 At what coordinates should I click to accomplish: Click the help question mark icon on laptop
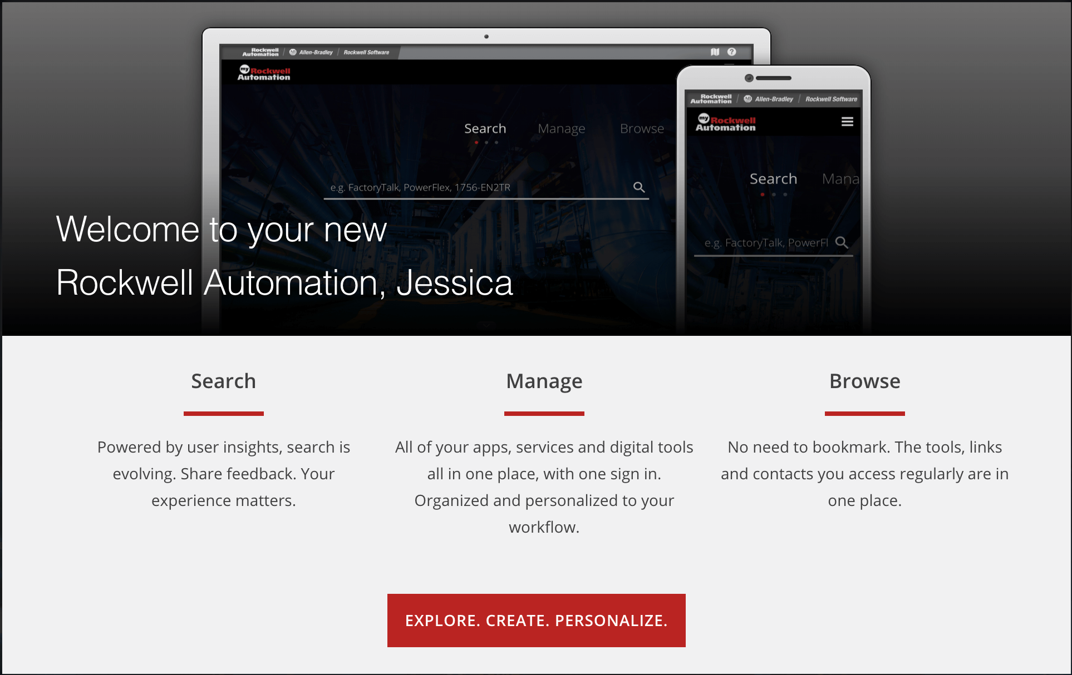[x=731, y=52]
